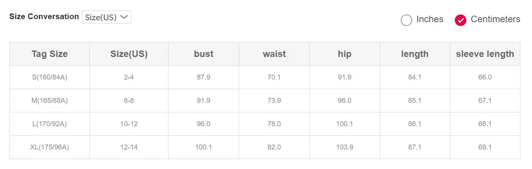Click the Size Conversation label
Screen dimensions: 532x169
point(44,16)
